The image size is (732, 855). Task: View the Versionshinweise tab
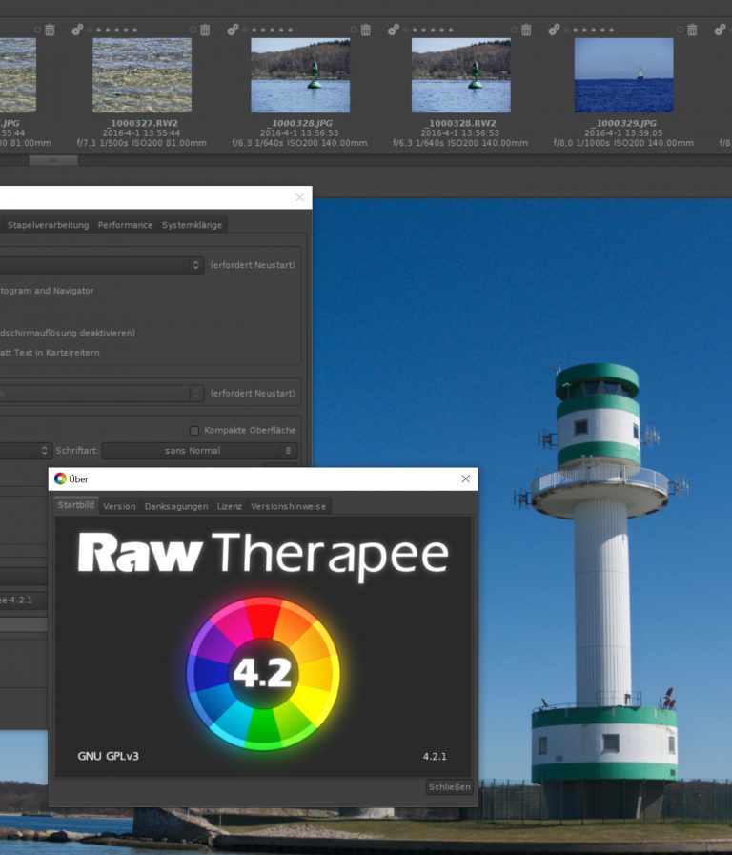[289, 506]
